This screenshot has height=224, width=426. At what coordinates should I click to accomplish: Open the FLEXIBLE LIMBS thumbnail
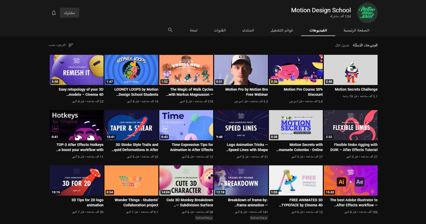[351, 125]
